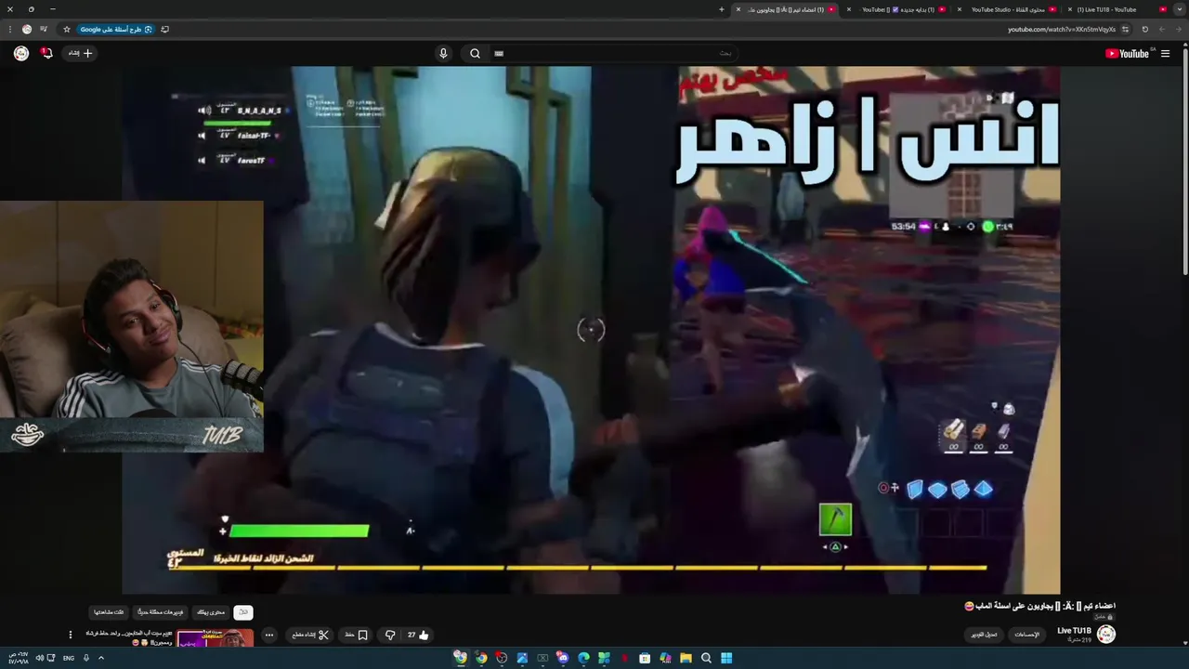Select the recently uploaded videos chip
The width and height of the screenshot is (1189, 669).
[x=161, y=612]
